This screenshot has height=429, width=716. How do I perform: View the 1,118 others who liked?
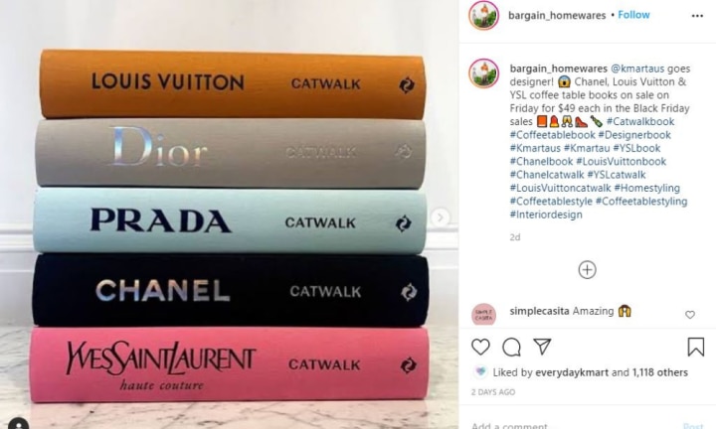[660, 372]
